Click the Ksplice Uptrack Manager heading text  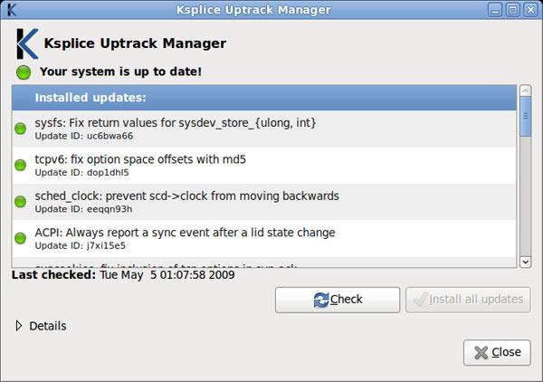[x=135, y=43]
